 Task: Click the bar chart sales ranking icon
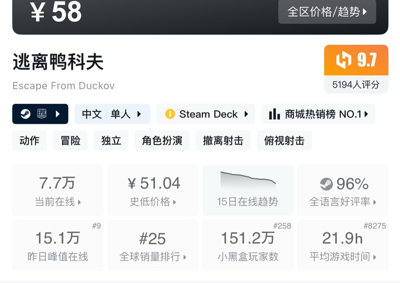click(x=274, y=114)
